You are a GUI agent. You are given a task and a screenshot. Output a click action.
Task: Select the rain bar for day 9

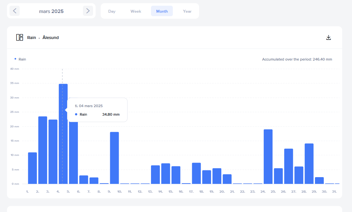click(114, 157)
